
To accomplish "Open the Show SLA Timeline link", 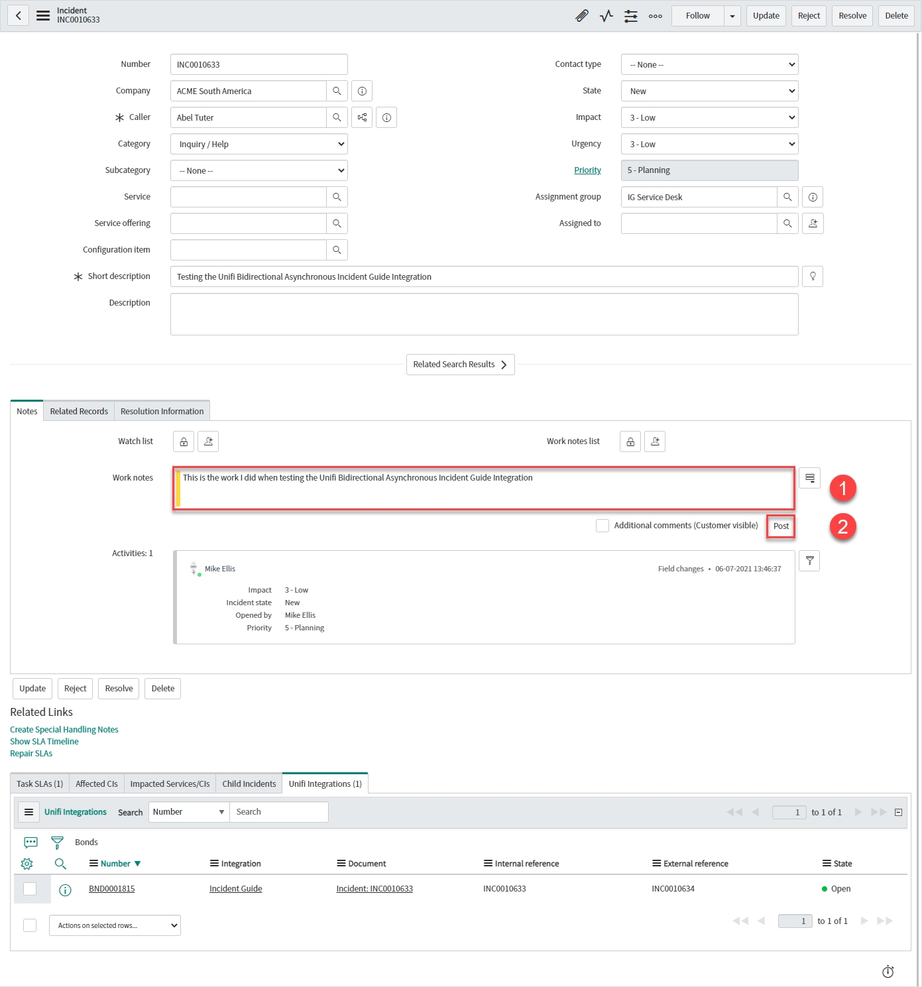I will [44, 742].
